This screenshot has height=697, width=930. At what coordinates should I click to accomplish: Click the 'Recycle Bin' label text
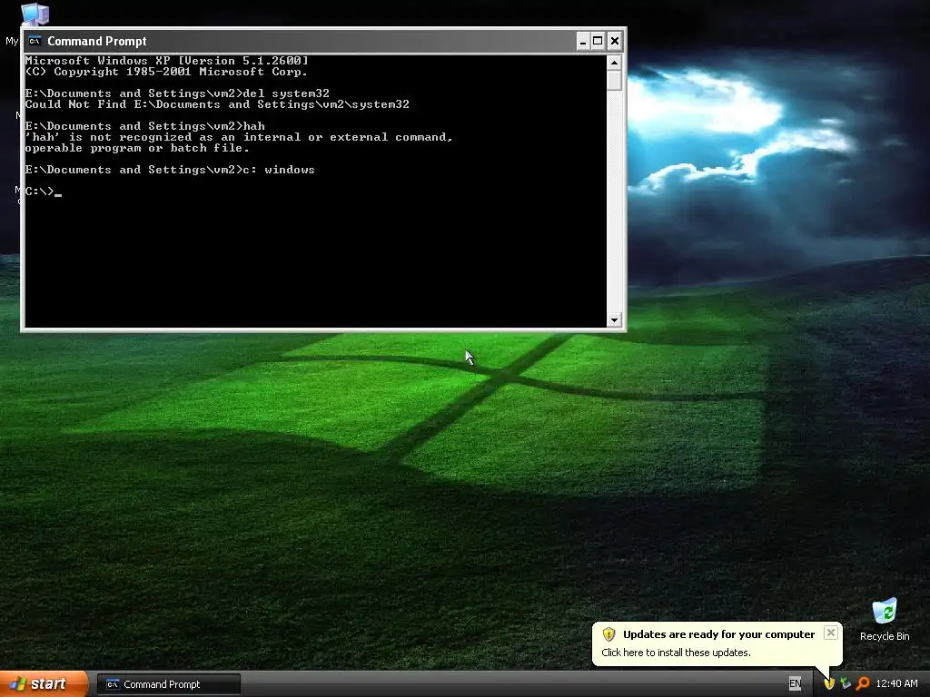[x=885, y=636]
